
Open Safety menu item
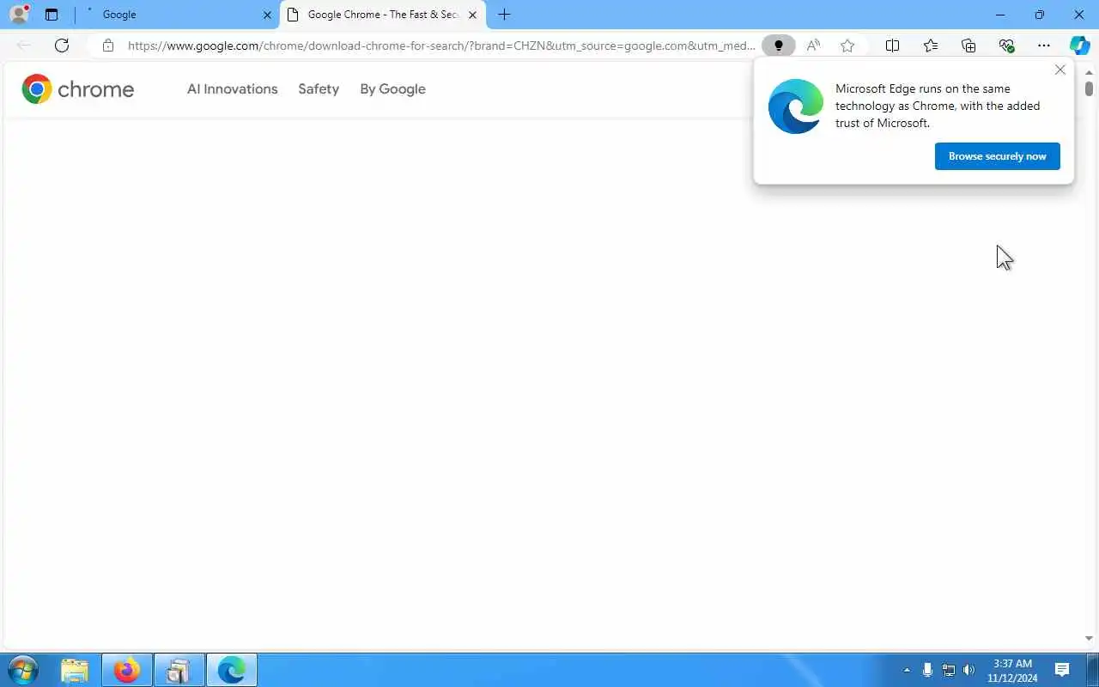coord(319,89)
